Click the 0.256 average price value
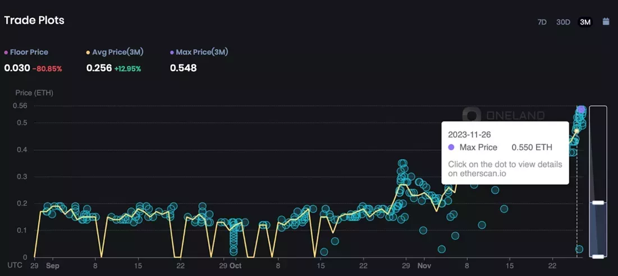This screenshot has width=618, height=276. tap(99, 68)
